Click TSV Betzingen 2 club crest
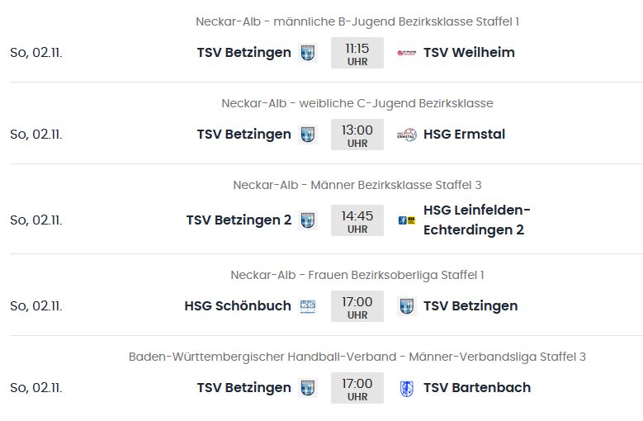 click(308, 220)
